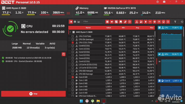This screenshot has height=104, width=185.
Task: Stop the running CPU test
Action: (x=33, y=94)
